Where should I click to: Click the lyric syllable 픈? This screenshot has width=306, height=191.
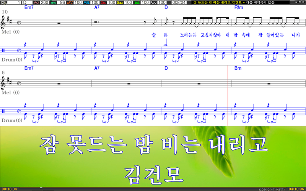[x=166, y=35]
